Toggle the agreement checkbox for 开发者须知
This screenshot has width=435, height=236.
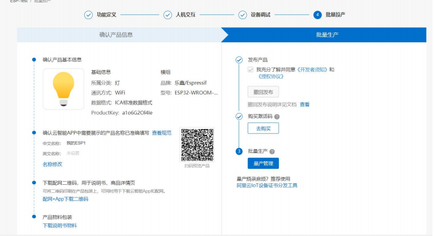coord(251,70)
